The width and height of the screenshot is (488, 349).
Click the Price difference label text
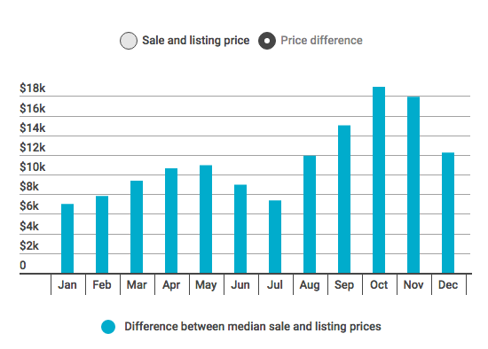pos(321,41)
